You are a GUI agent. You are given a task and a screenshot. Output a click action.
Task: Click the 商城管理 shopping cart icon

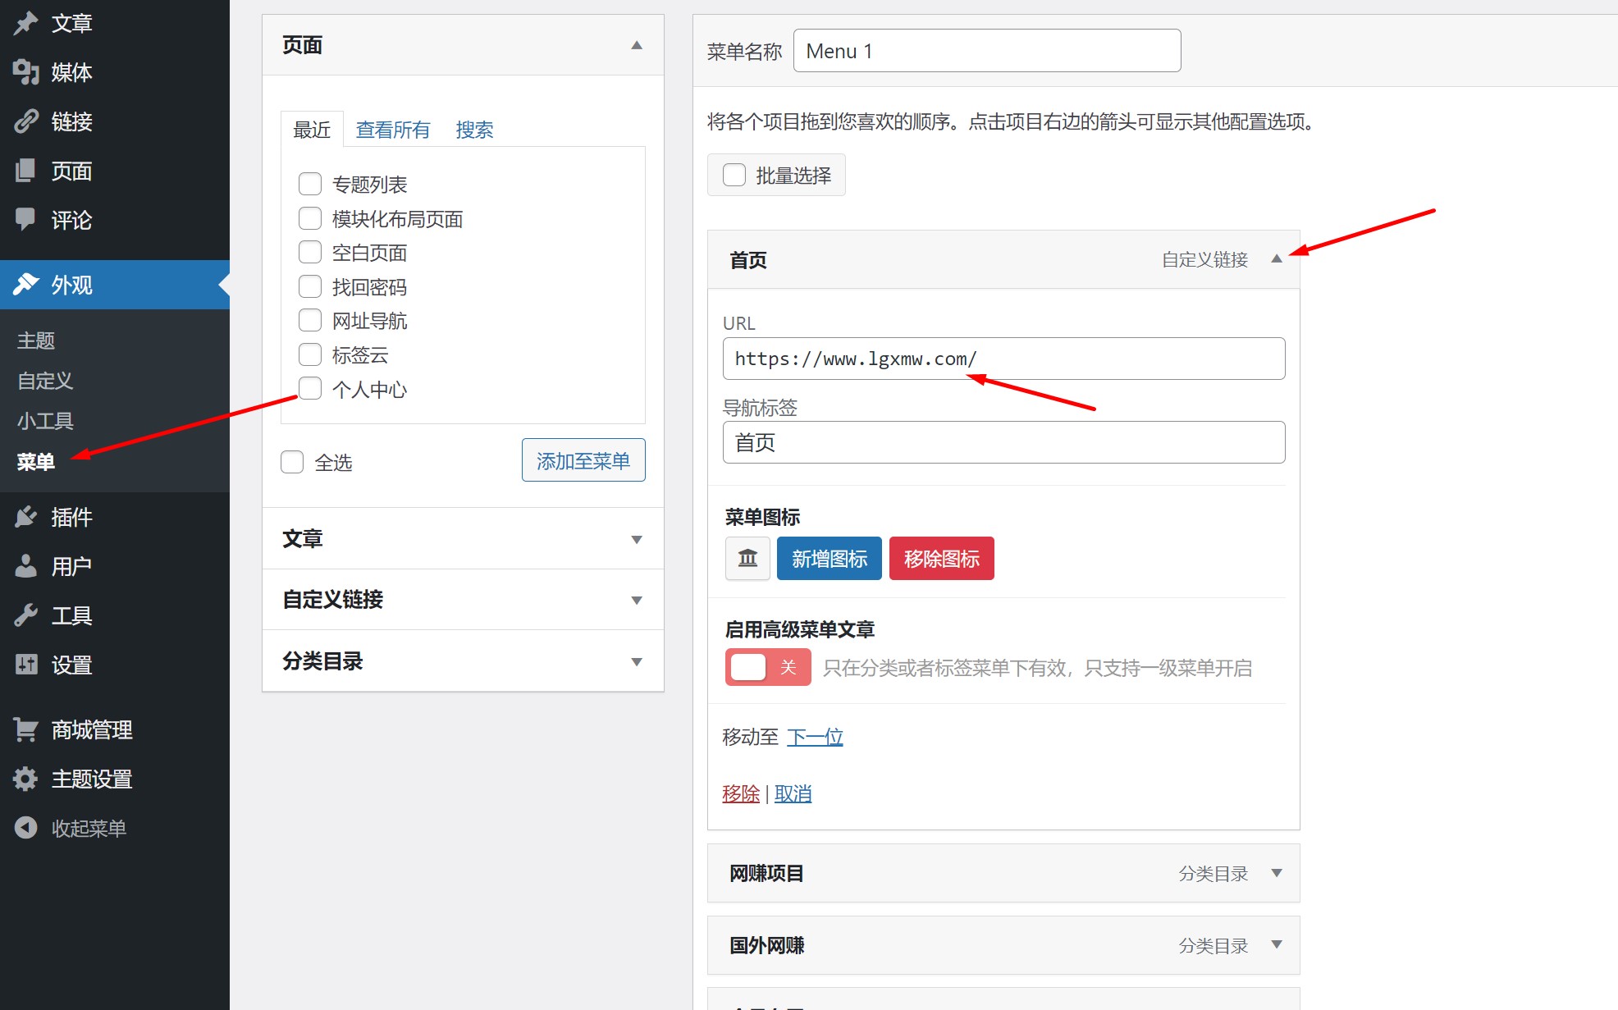click(26, 729)
